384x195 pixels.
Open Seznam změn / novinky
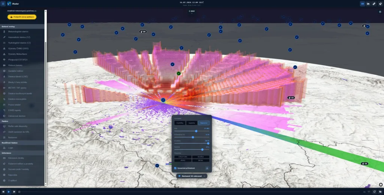point(22,169)
